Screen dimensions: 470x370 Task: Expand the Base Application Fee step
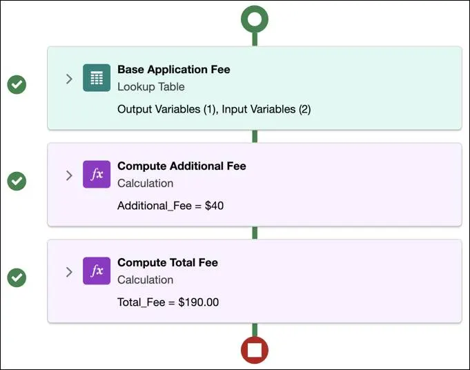[x=69, y=79]
